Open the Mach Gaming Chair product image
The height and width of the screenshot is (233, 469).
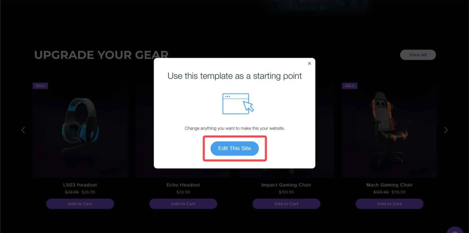tap(390, 130)
